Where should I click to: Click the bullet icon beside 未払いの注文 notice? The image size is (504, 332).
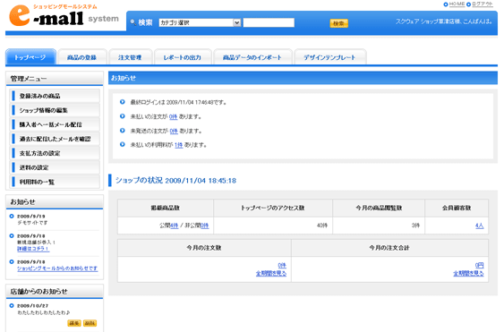(x=123, y=116)
